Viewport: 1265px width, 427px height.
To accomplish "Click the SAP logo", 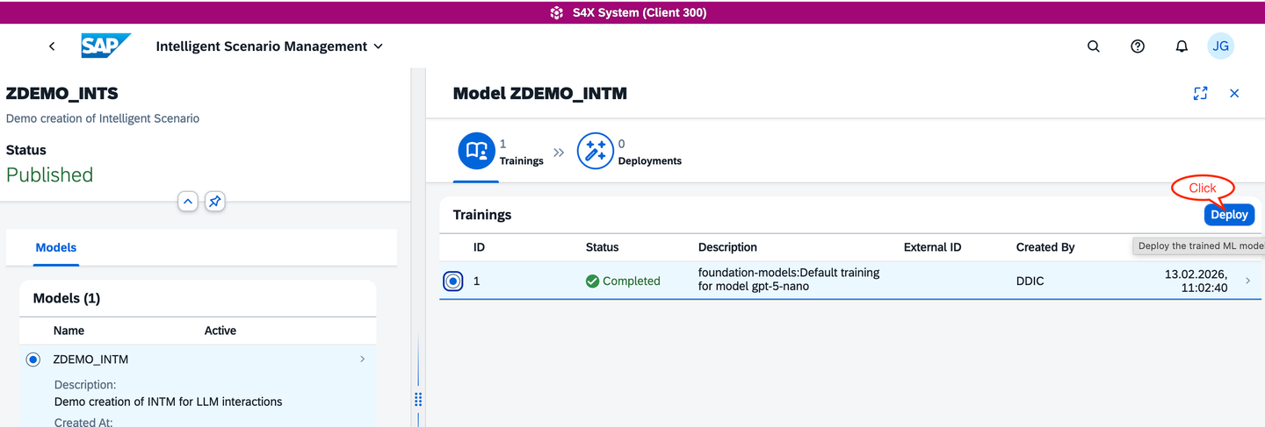I will (106, 46).
